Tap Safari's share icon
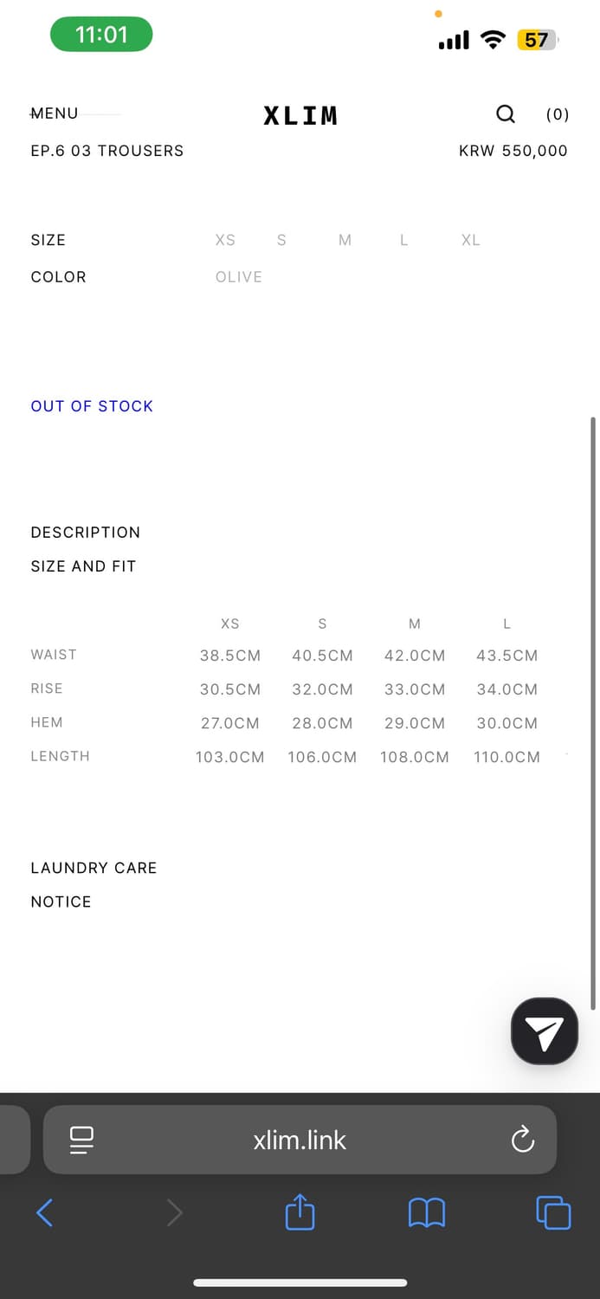The width and height of the screenshot is (600, 1299). pos(300,1212)
